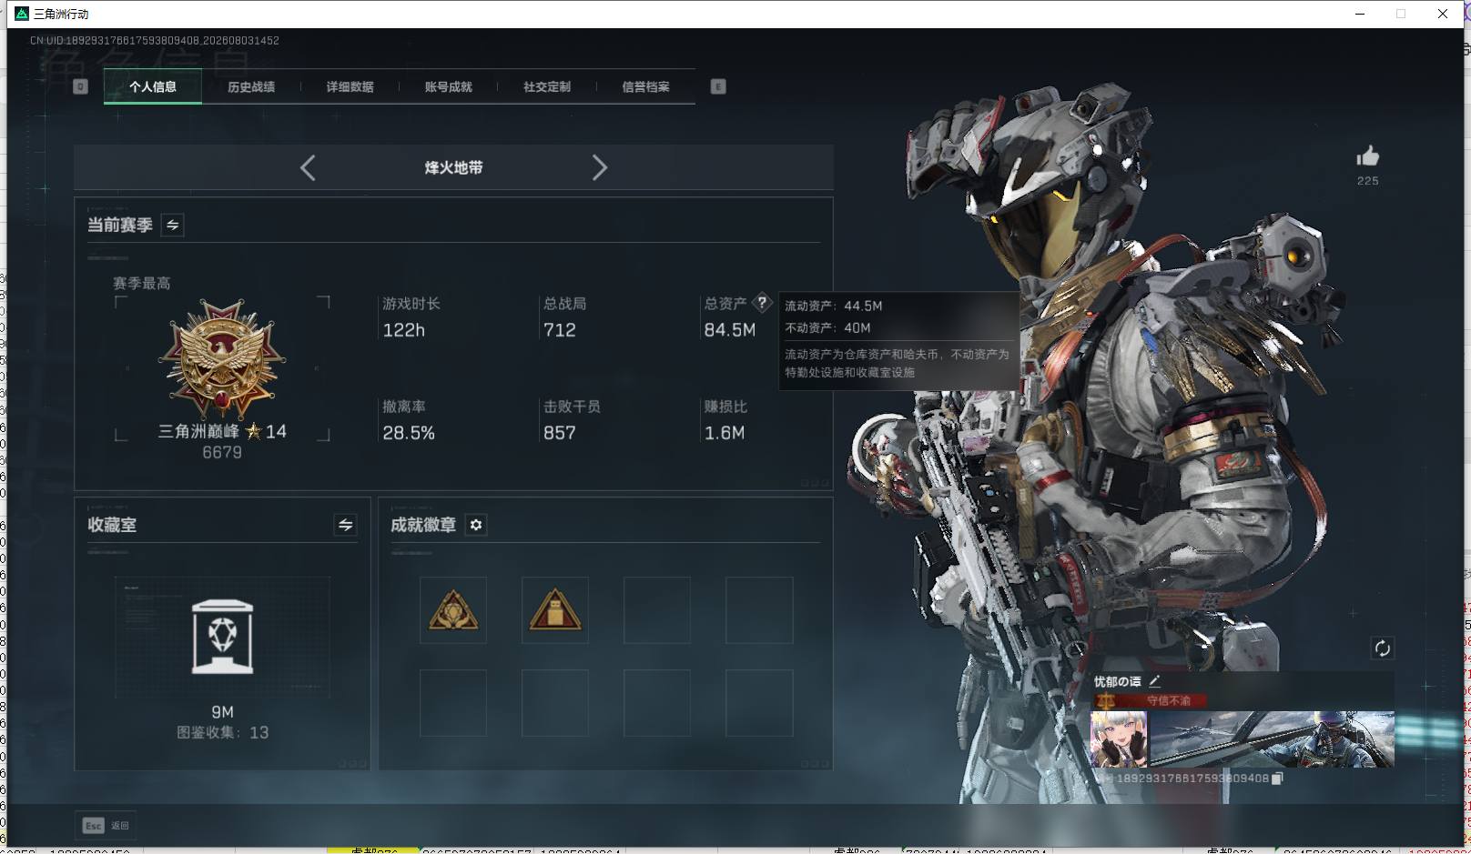Click the profile banner image

[x=1272, y=739]
